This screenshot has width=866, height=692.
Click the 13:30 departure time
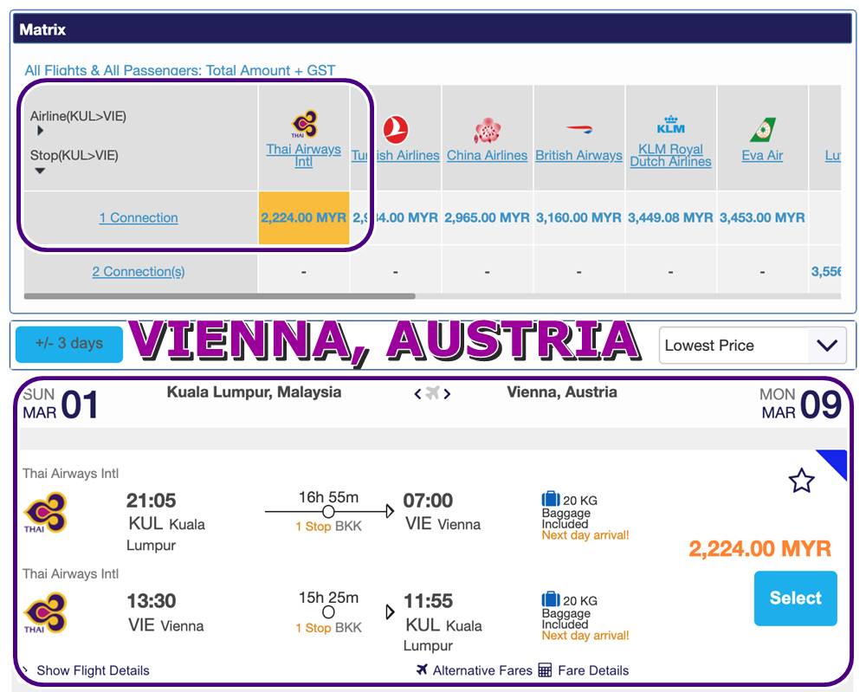point(152,600)
